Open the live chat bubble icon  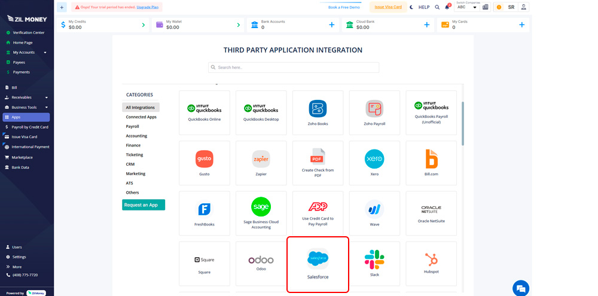click(x=521, y=288)
